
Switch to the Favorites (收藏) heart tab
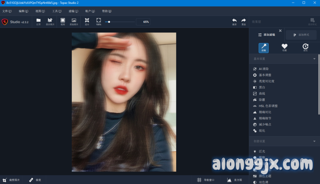(284, 47)
